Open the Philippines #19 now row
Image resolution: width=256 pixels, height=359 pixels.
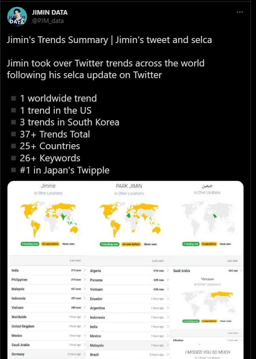point(47,280)
